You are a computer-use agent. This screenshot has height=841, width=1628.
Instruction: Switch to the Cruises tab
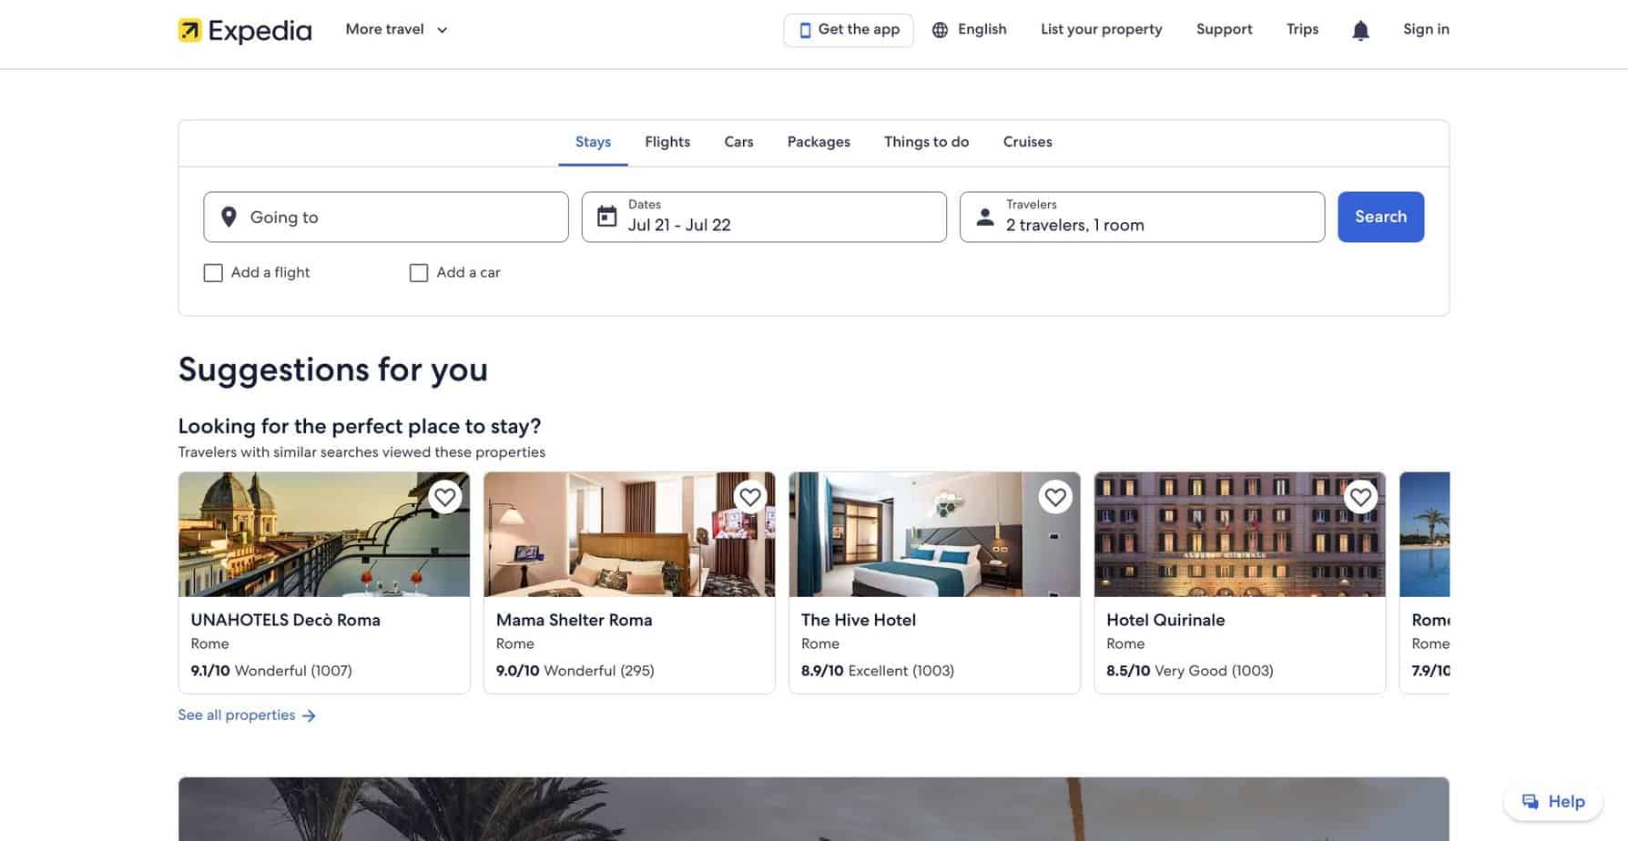1027,142
